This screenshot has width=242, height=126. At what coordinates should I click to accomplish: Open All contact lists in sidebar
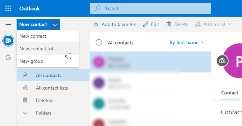coord(53,88)
